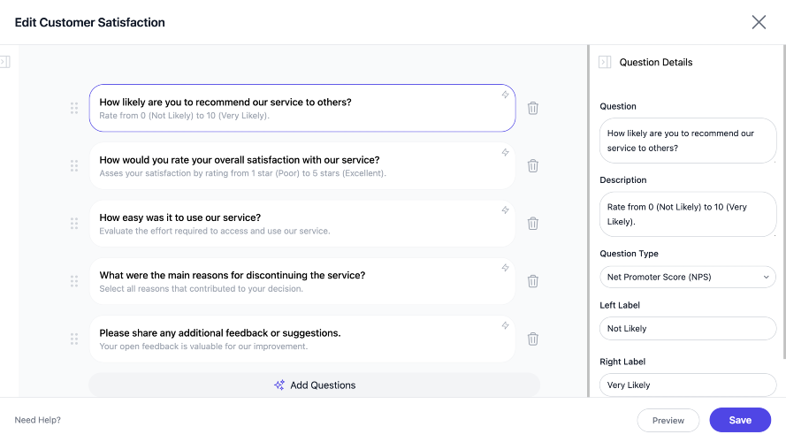
Task: Click the 'Edit Customer Satisfaction' title
Action: [x=89, y=23]
